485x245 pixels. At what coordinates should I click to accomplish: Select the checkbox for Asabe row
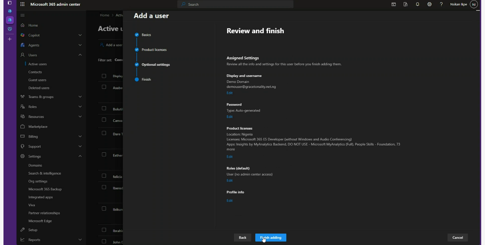coord(104,87)
